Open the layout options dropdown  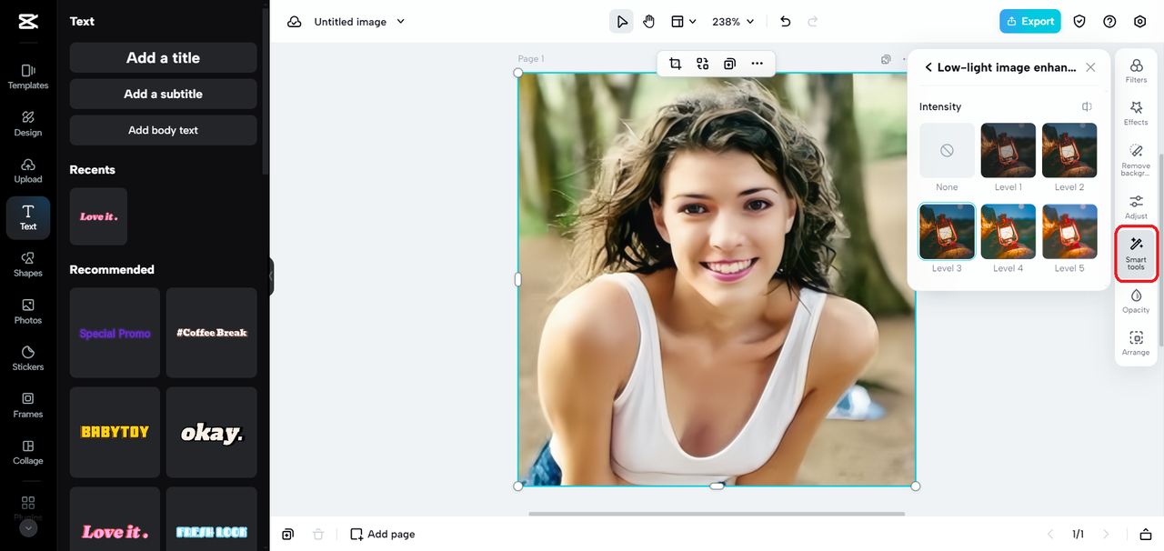click(683, 22)
